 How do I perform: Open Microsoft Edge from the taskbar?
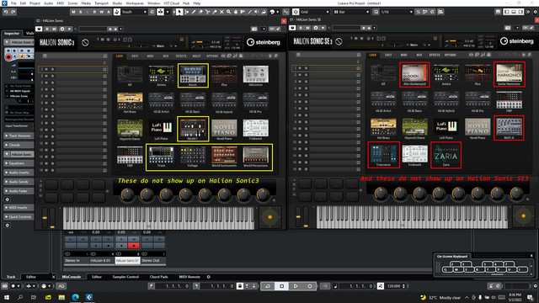(x=75, y=297)
